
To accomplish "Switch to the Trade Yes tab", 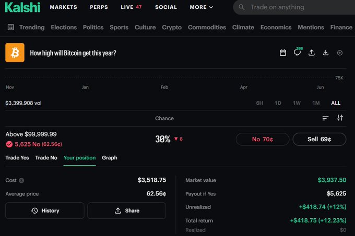I will (17, 158).
